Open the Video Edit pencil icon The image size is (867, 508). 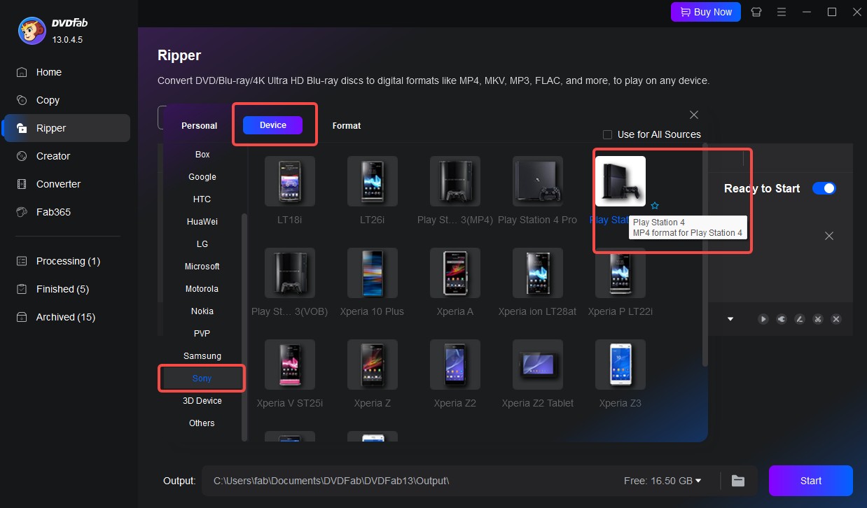pos(800,319)
